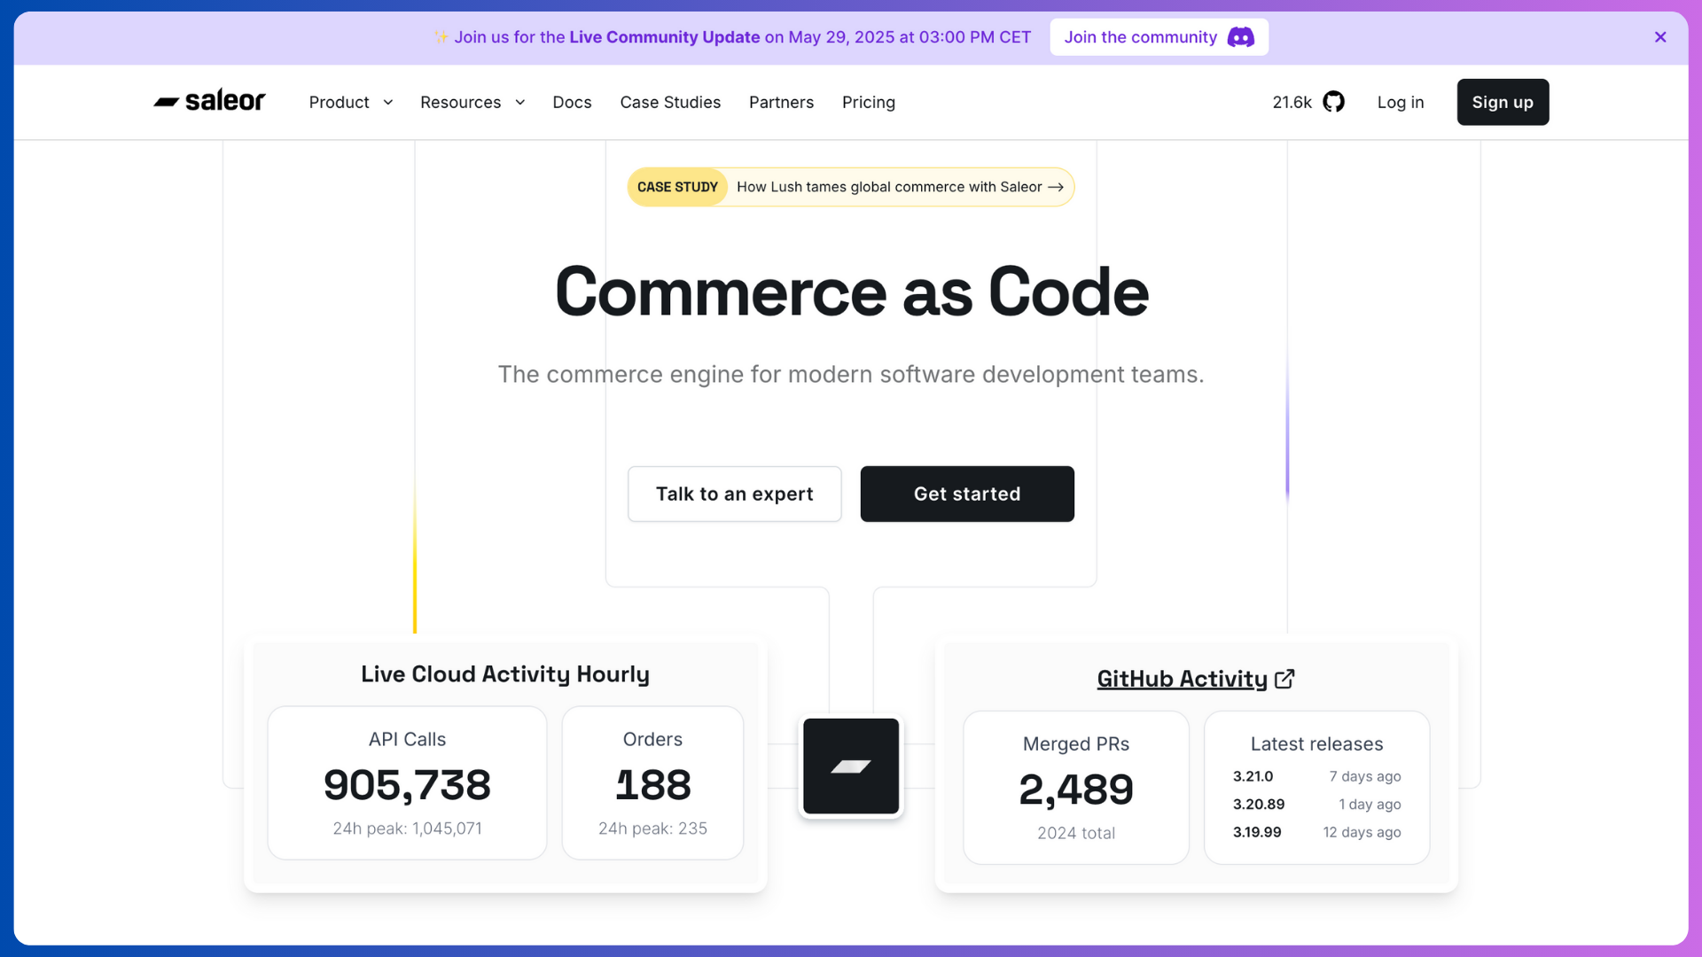Screen dimensions: 1702x957
Task: Click the '12 days ago' release date
Action: coord(1362,832)
